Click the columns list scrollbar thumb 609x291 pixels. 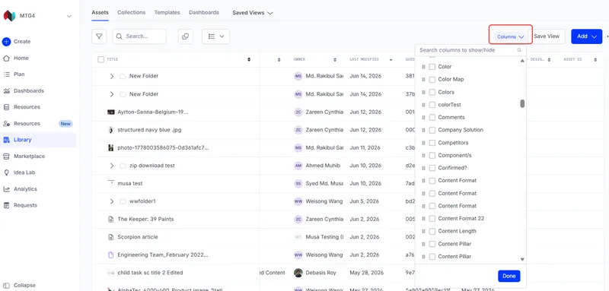tap(522, 104)
